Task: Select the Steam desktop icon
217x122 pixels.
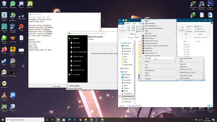Action: coord(4,62)
